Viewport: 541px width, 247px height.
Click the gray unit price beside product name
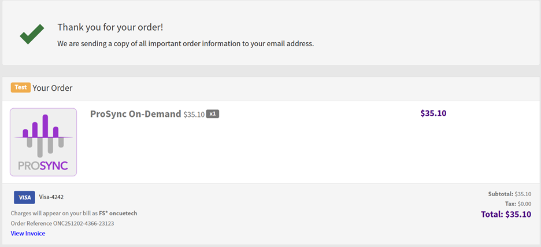(x=194, y=115)
